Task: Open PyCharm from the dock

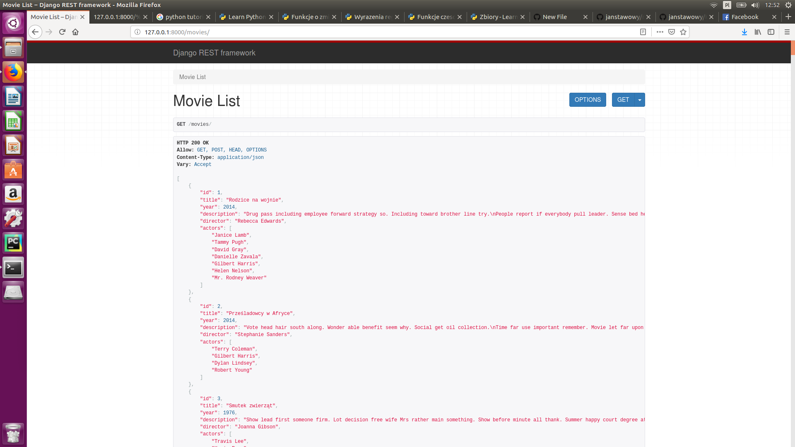Action: coord(13,243)
